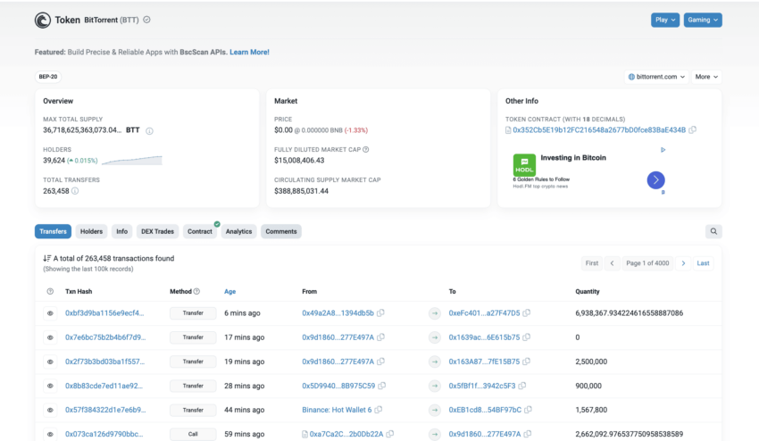Toggle eye icon for transaction 0x57f384322d1e7e6b9
Viewport: 759px width, 441px height.
(50, 410)
